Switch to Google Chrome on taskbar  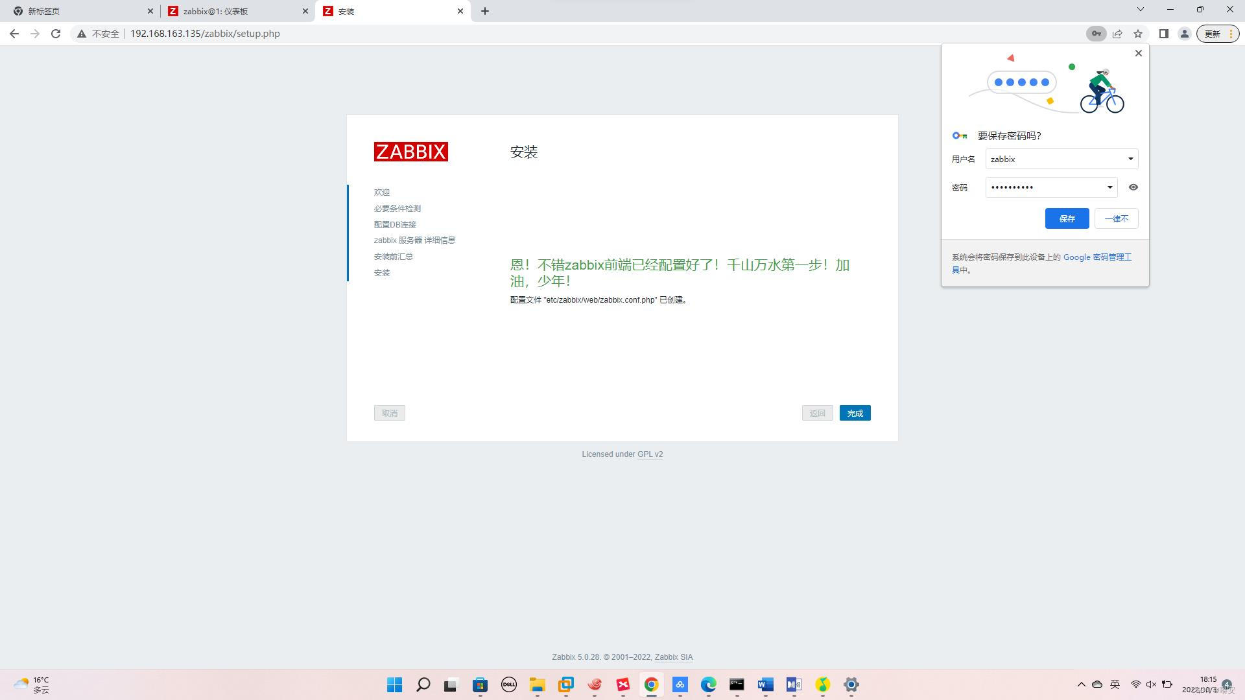(652, 684)
